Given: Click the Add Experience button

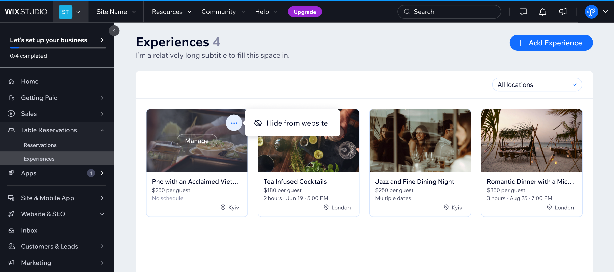Looking at the screenshot, I should coord(551,43).
